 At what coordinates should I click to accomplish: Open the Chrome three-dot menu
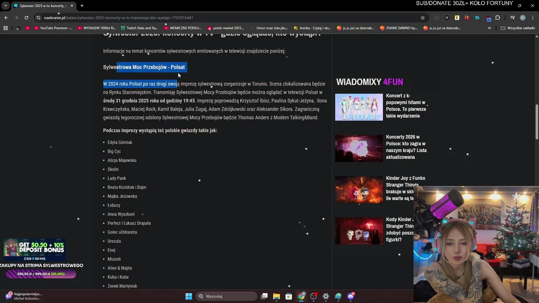point(533,18)
